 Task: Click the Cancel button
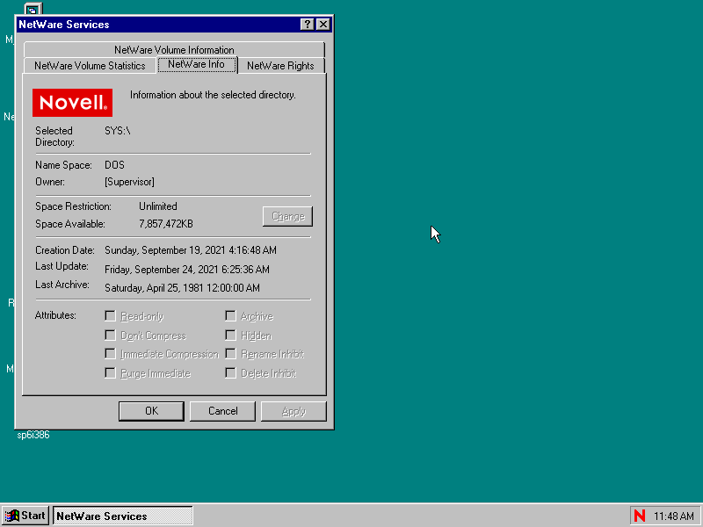tap(223, 411)
